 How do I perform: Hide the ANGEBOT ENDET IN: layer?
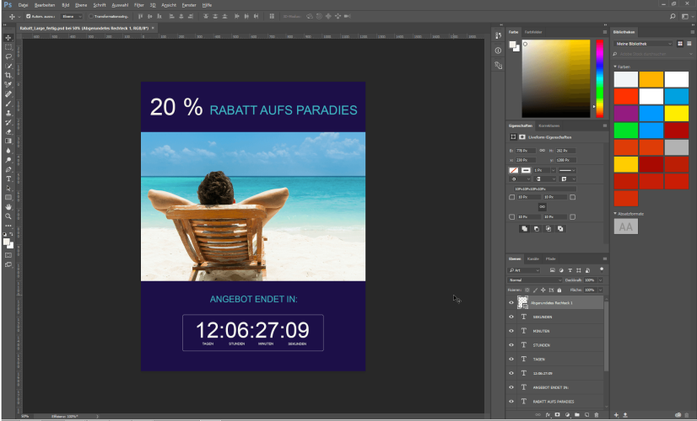[511, 387]
